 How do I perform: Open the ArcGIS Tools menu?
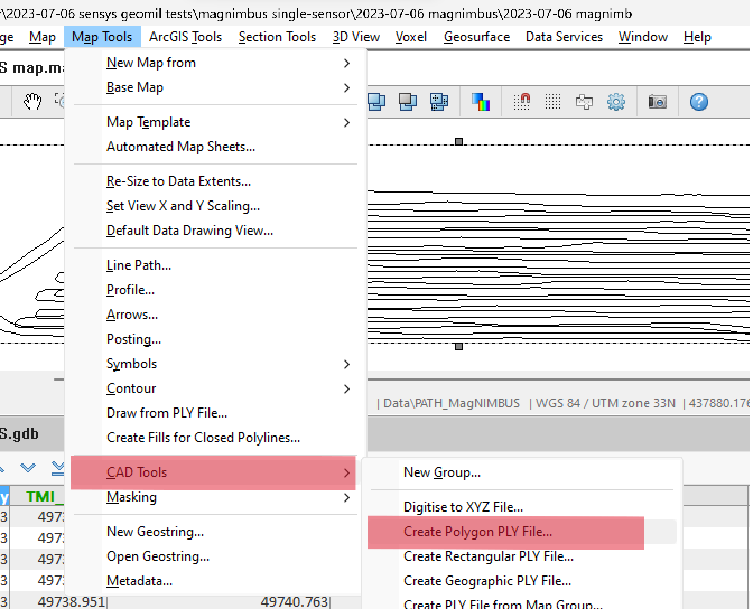click(185, 37)
